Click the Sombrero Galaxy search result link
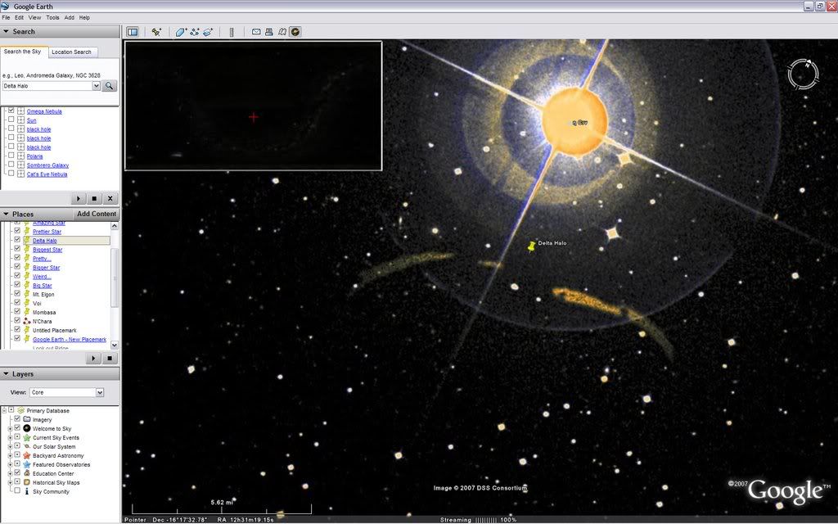Viewport: 838px width, 524px height. [x=47, y=165]
